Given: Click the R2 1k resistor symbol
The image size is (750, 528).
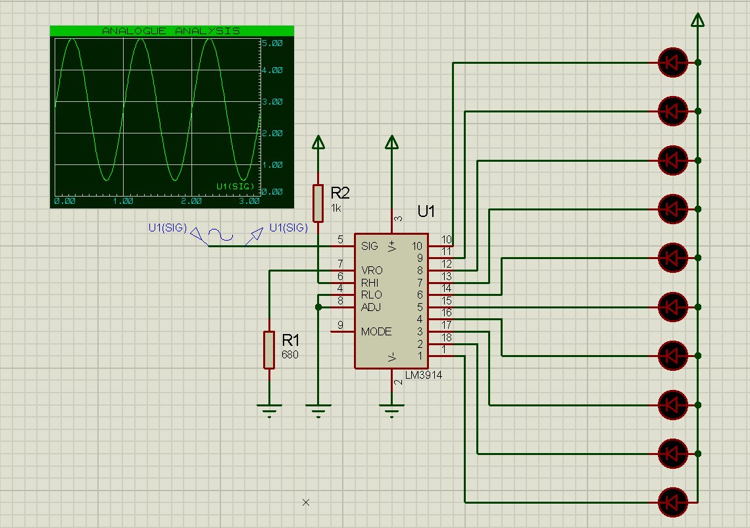Looking at the screenshot, I should [318, 204].
